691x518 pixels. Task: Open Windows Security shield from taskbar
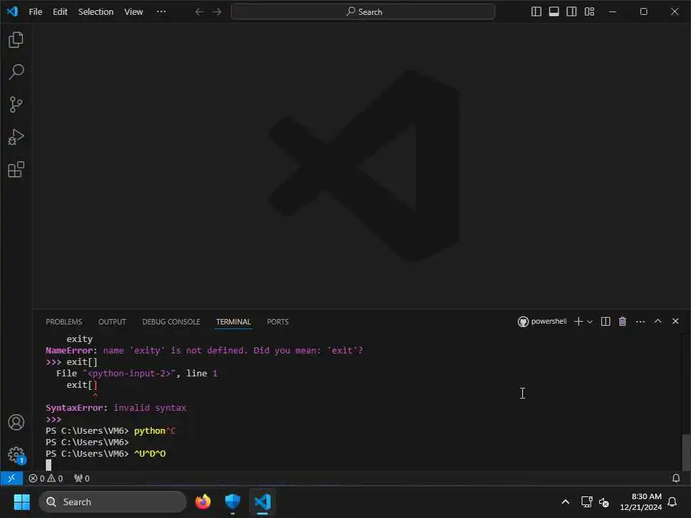(x=233, y=502)
